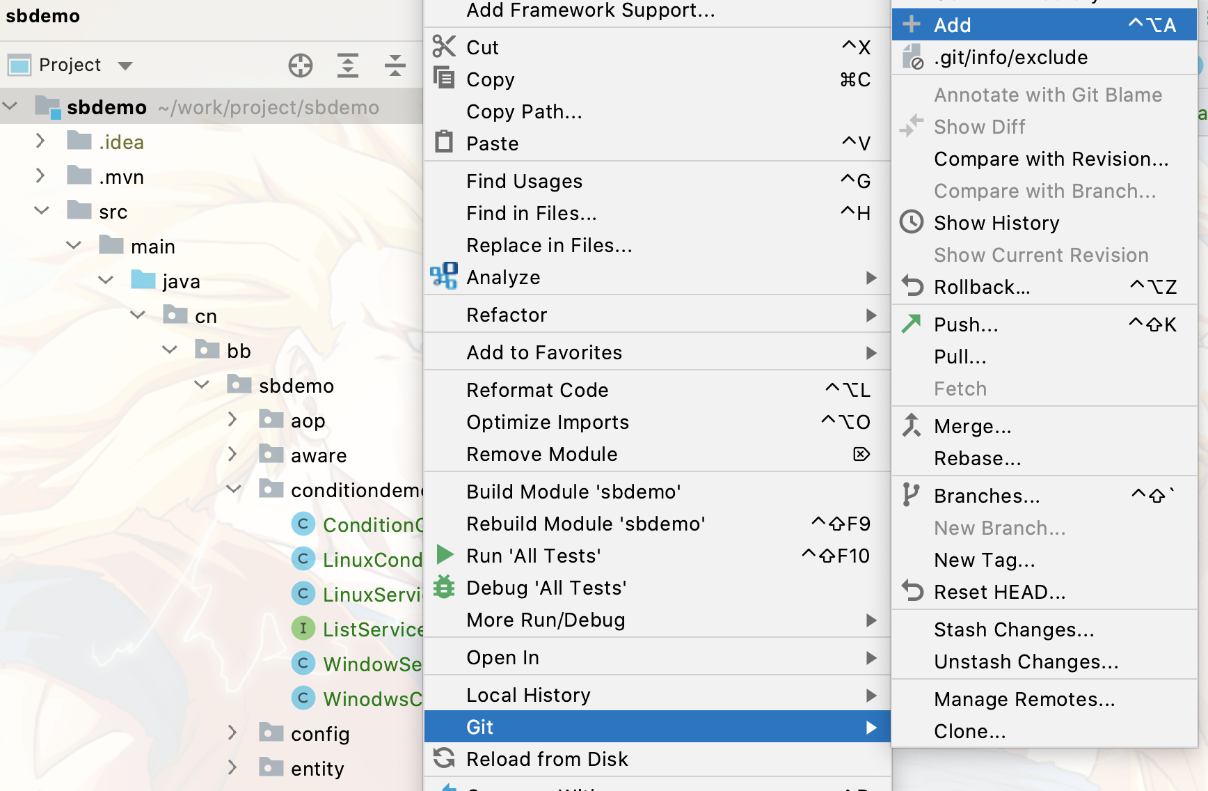The image size is (1208, 791).
Task: Click the Paste clipboard icon
Action: (x=444, y=142)
